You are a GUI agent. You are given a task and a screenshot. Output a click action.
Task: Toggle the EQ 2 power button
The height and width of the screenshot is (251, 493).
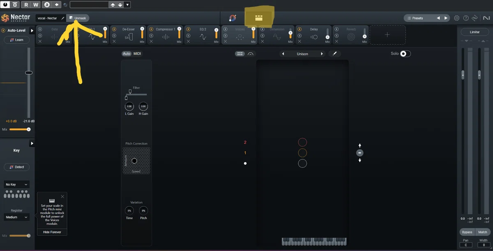click(x=188, y=30)
